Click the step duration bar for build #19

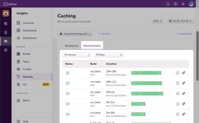point(147,93)
